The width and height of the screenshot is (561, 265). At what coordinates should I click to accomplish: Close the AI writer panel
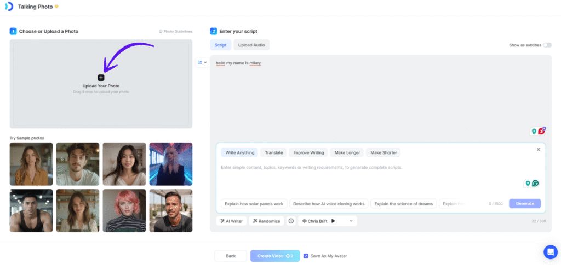coord(539,150)
